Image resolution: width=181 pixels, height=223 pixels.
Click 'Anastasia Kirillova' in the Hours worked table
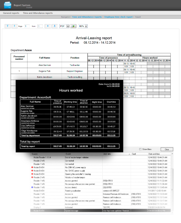30,121
